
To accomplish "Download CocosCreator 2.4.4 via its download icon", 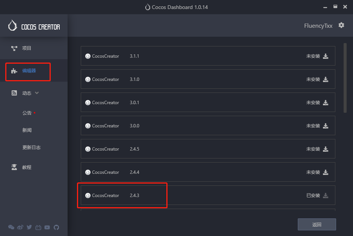I will pyautogui.click(x=326, y=172).
